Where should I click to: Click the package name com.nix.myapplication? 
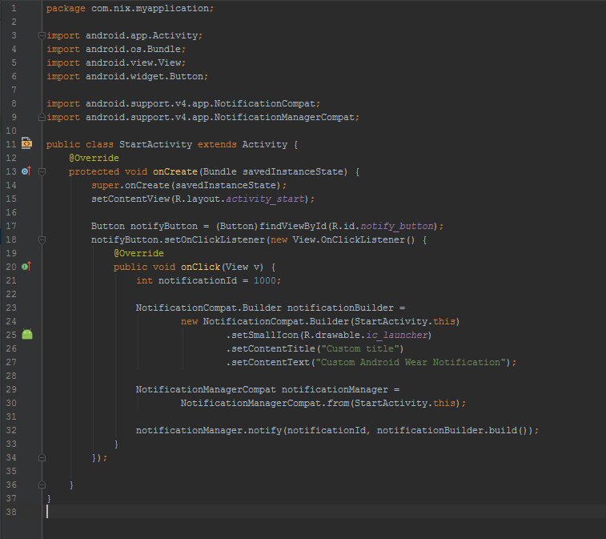(x=152, y=8)
